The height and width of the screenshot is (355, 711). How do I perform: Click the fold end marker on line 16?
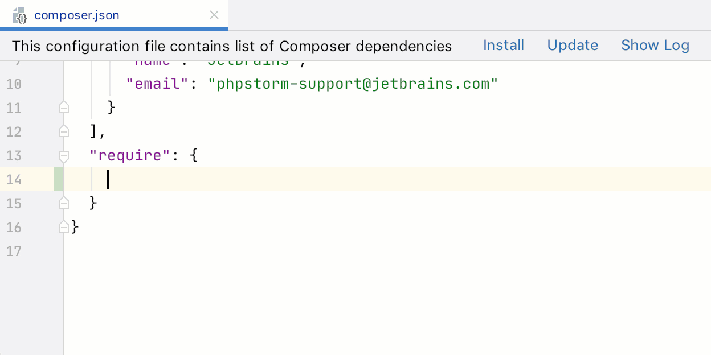pyautogui.click(x=64, y=227)
